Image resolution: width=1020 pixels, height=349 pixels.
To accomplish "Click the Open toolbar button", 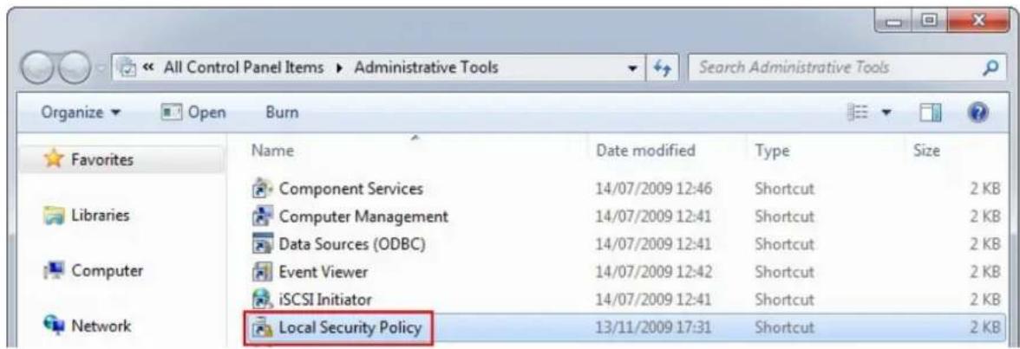I will pos(193,113).
